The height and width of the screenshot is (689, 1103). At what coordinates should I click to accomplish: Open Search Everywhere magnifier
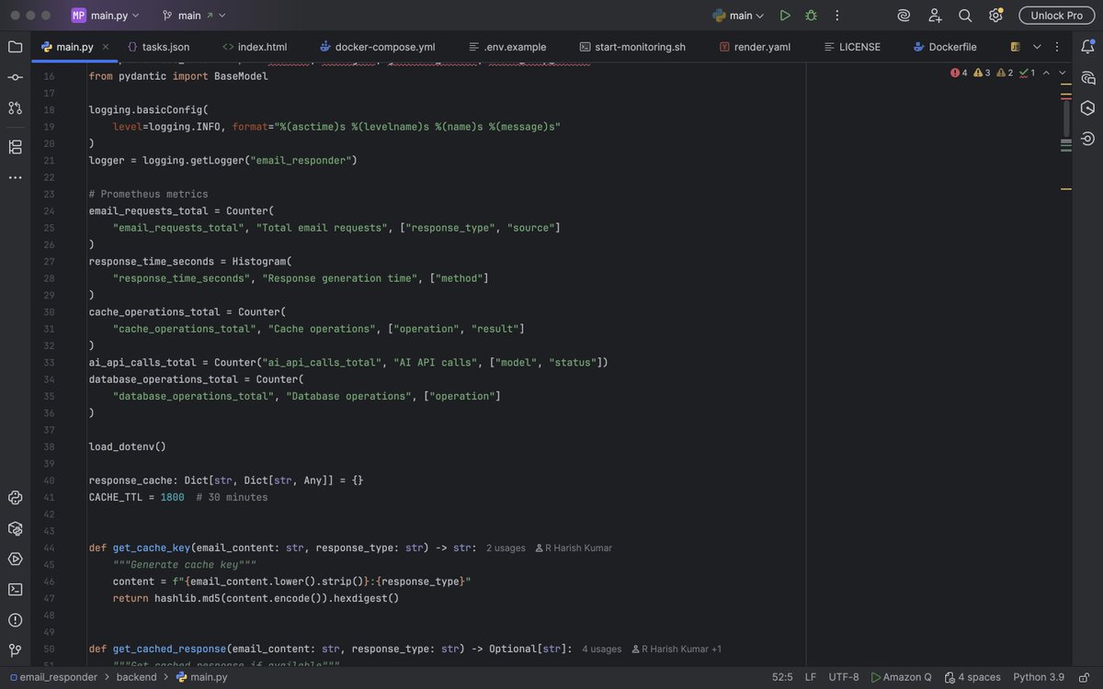tap(965, 16)
